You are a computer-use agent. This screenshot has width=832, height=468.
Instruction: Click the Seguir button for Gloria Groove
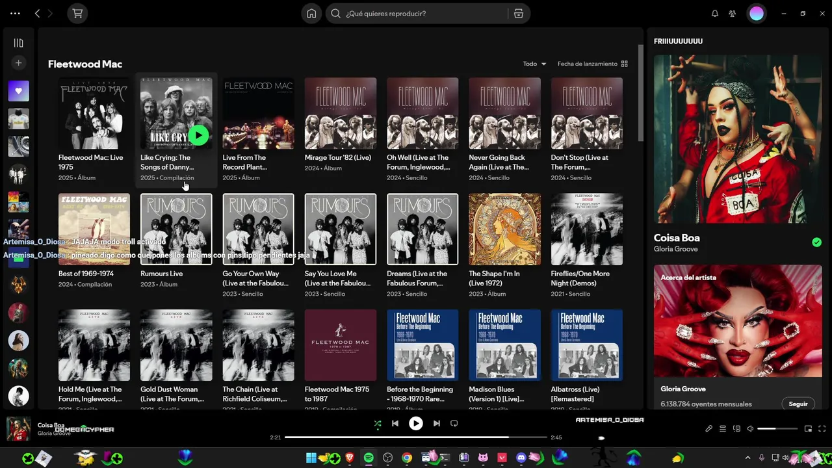coord(798,404)
